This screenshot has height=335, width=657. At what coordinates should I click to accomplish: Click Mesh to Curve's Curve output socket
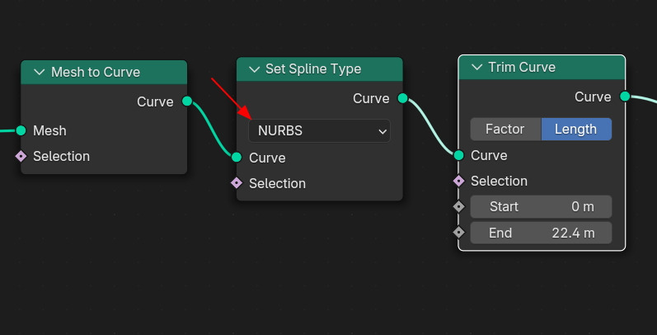187,101
